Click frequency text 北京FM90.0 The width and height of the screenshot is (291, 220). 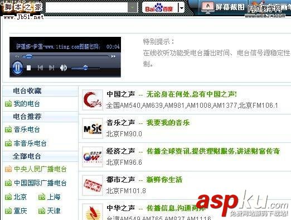(x=124, y=134)
